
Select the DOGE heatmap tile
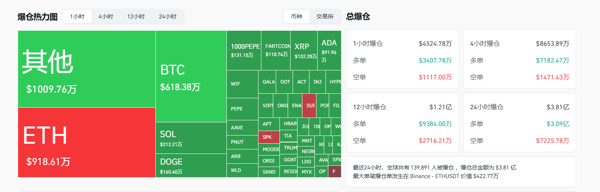tap(191, 165)
